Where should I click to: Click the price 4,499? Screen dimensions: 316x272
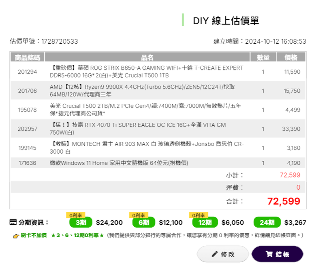click(293, 110)
